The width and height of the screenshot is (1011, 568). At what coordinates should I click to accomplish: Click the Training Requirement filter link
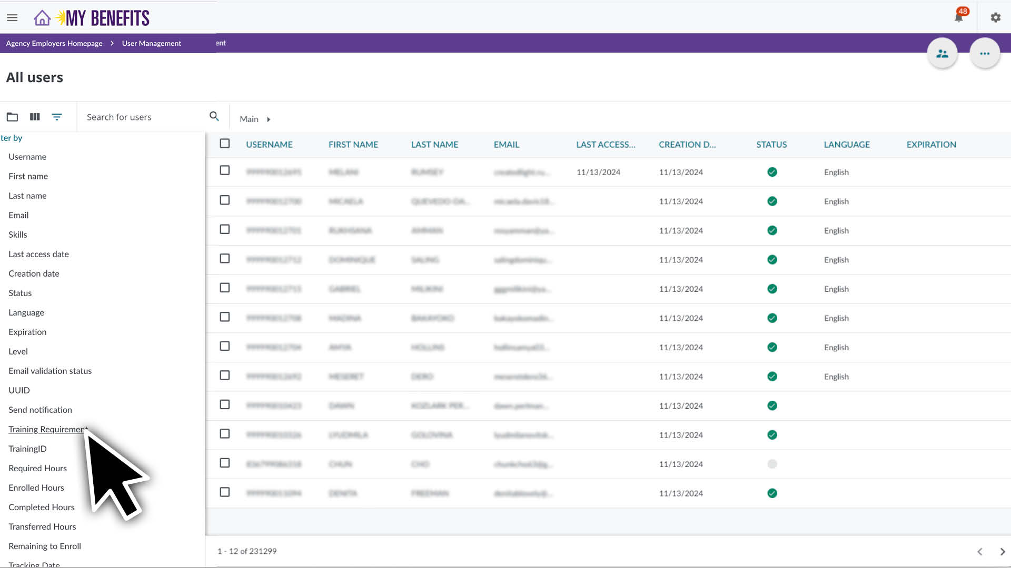pos(47,429)
